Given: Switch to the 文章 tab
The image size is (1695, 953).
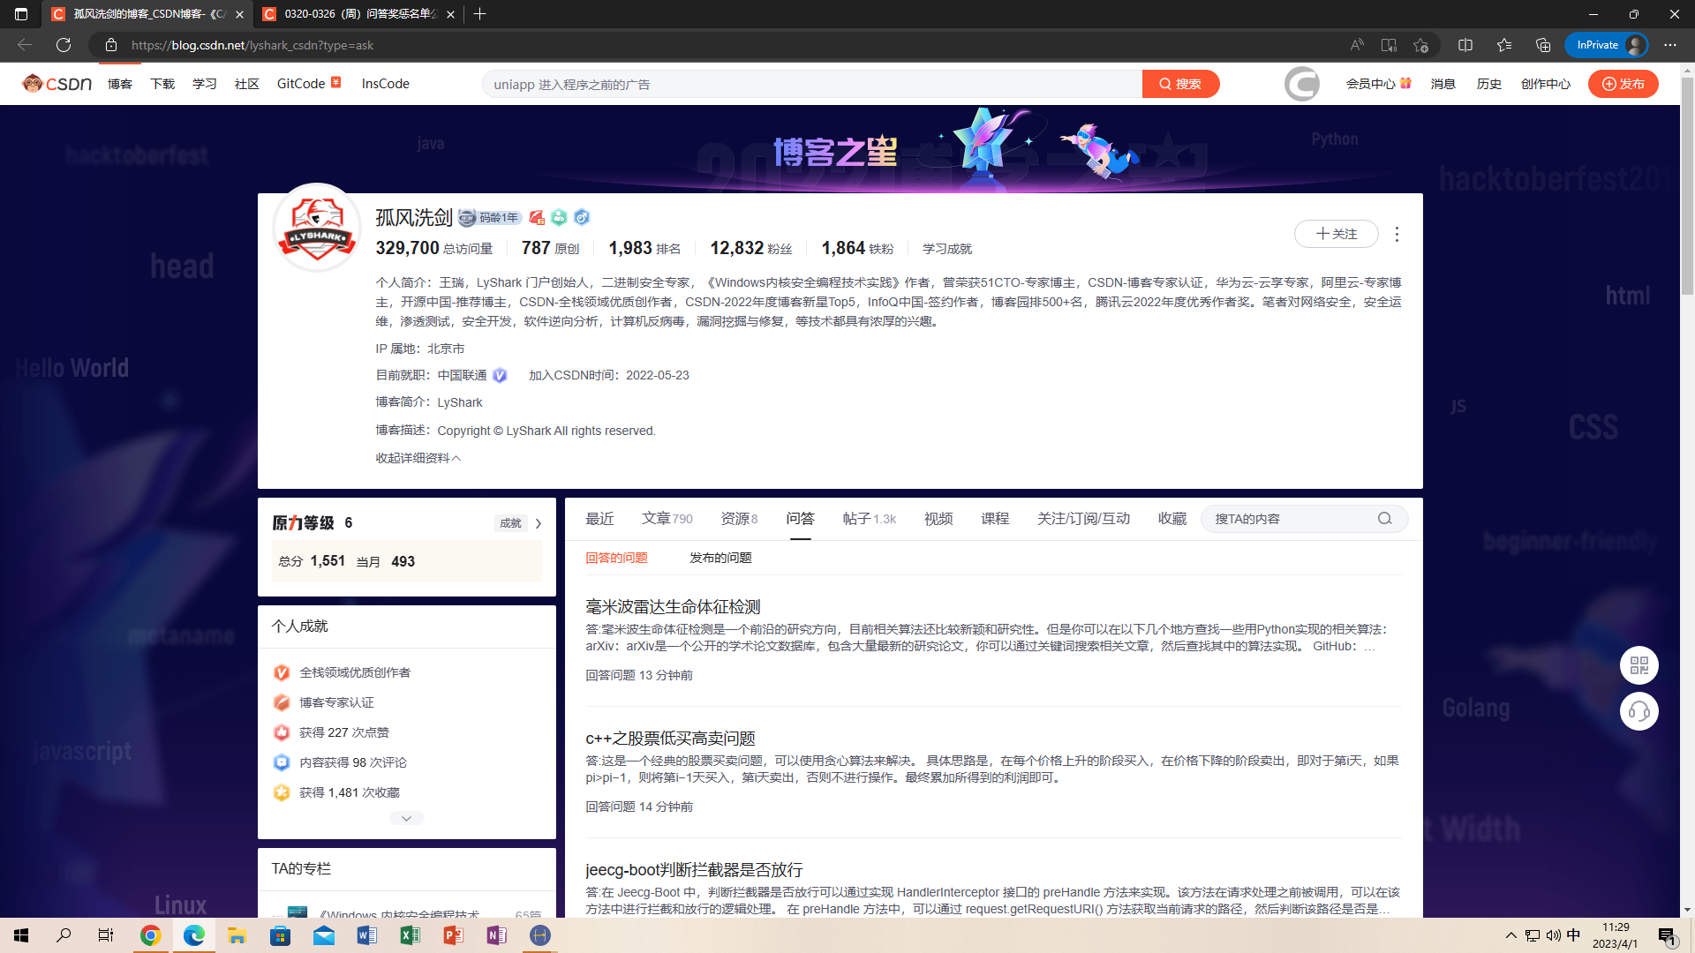Looking at the screenshot, I should (x=656, y=519).
